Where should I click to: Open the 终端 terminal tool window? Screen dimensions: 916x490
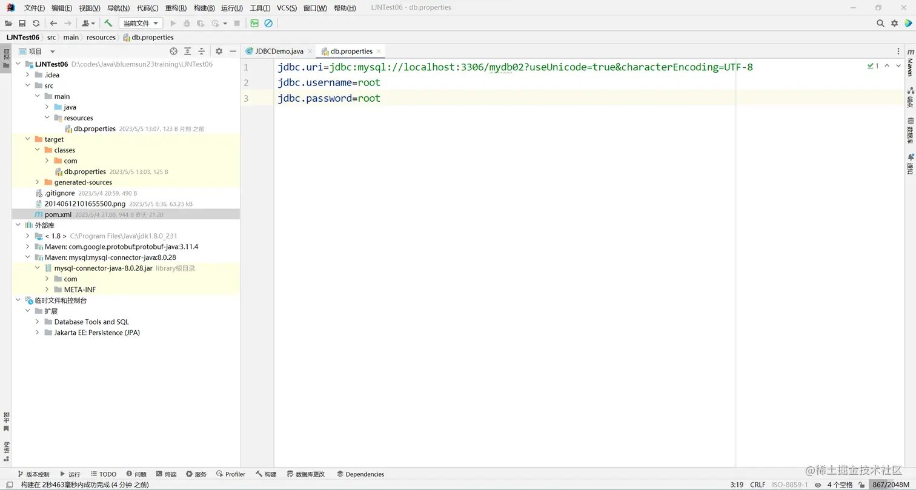pos(166,474)
